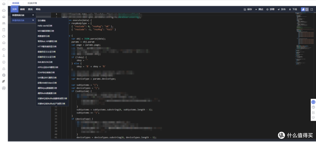Switch to light theme with sun toggle
Image resolution: width=316 pixels, height=142 pixels.
pos(307,9)
